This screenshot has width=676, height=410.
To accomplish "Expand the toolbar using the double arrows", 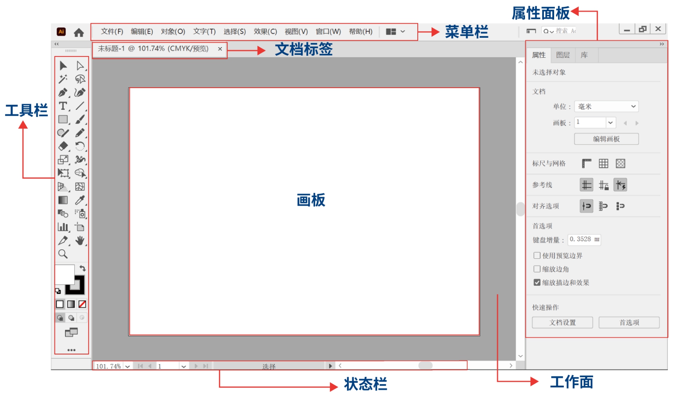I will [x=56, y=44].
